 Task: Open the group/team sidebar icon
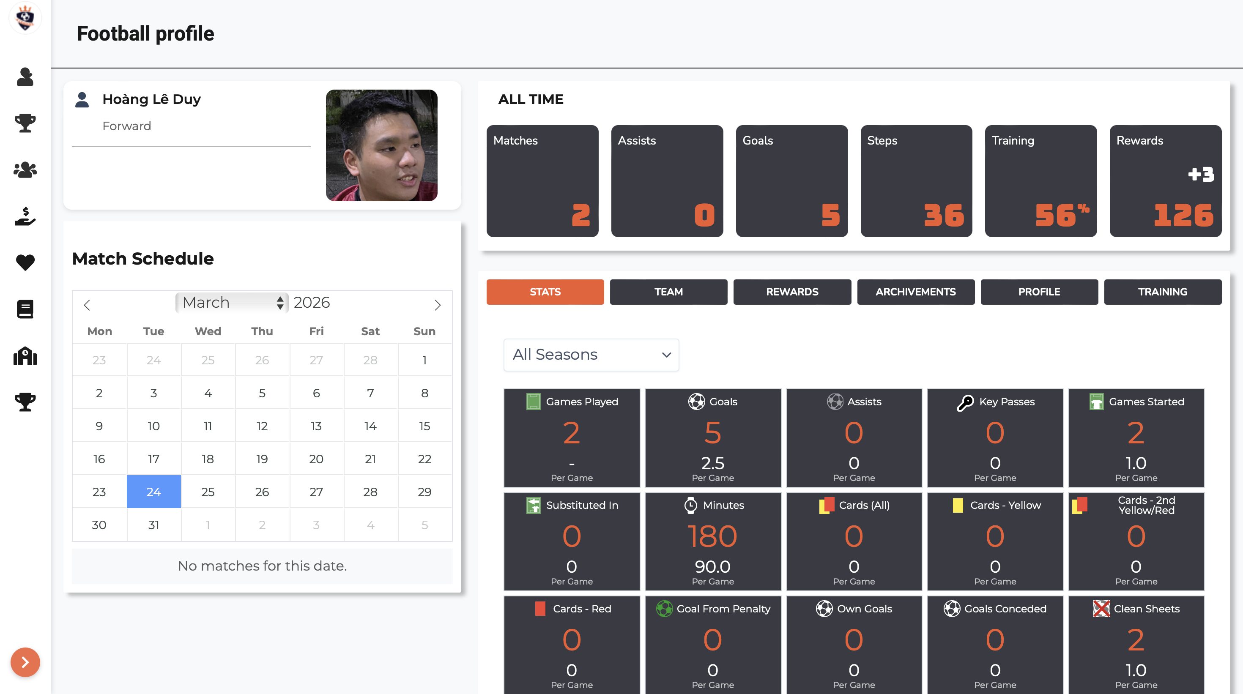point(25,170)
